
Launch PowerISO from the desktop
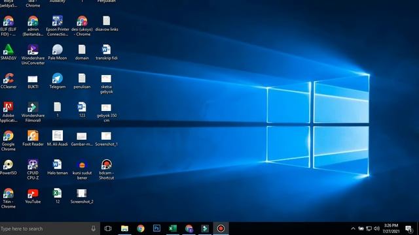pyautogui.click(x=9, y=167)
